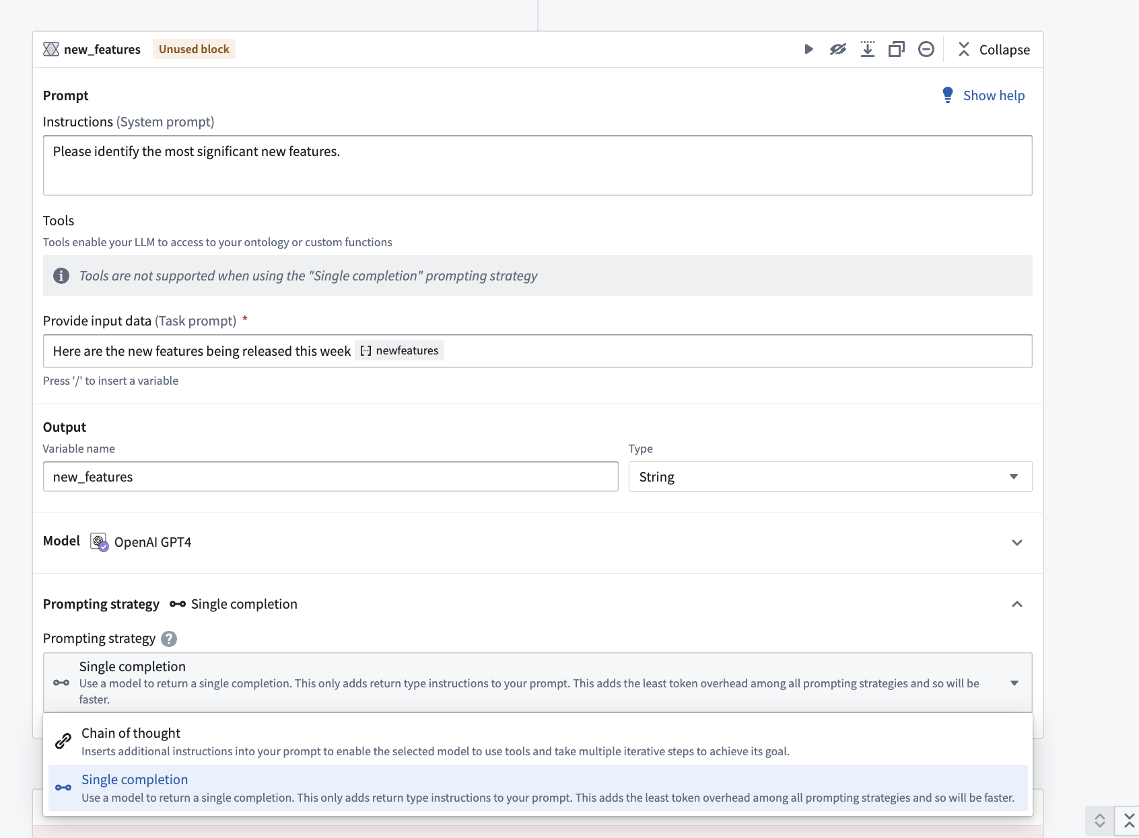The height and width of the screenshot is (838, 1139).
Task: Click the Unused block tag
Action: (x=194, y=49)
